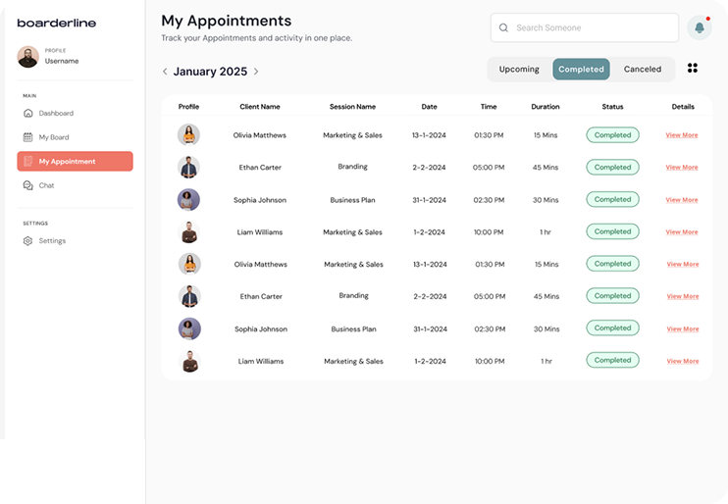The image size is (728, 504).
Task: Click the user profile avatar in sidebar
Action: tap(27, 57)
